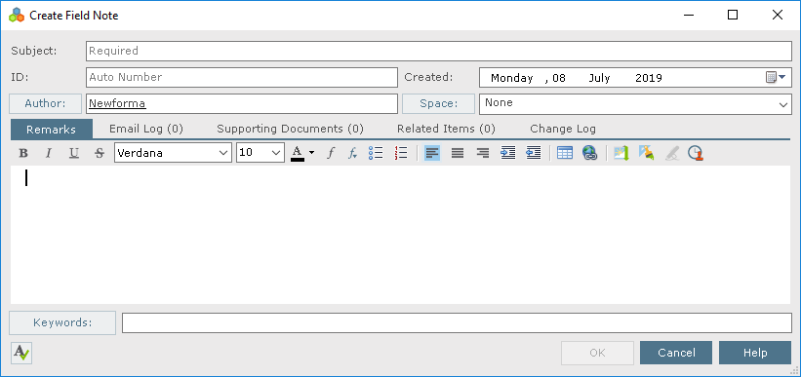Screen dimensions: 801x377
Task: Click the Newforma app icon in title bar
Action: (17, 16)
